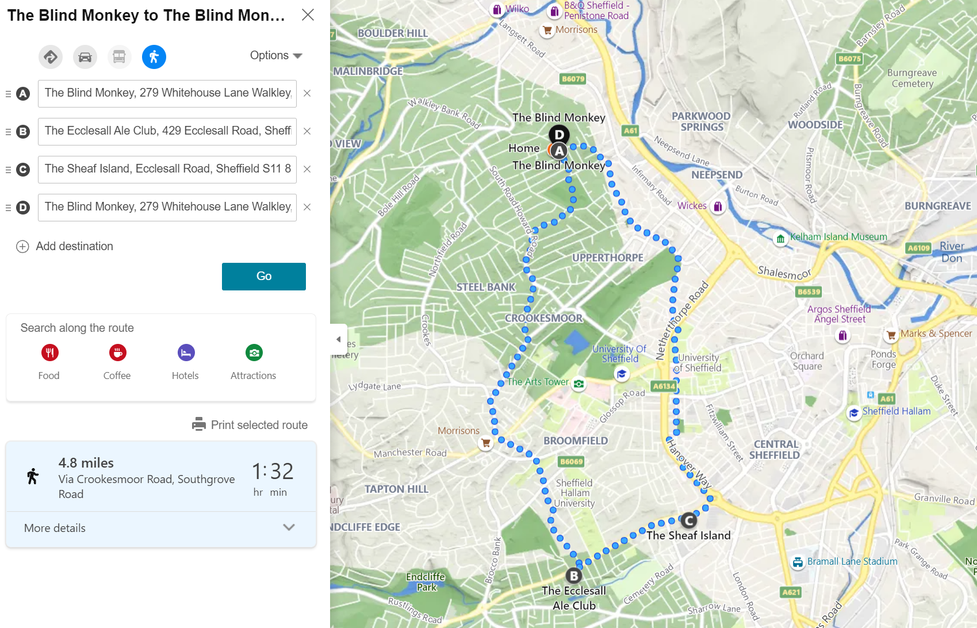Image resolution: width=977 pixels, height=628 pixels.
Task: Click the general directions arrow icon
Action: pos(51,57)
